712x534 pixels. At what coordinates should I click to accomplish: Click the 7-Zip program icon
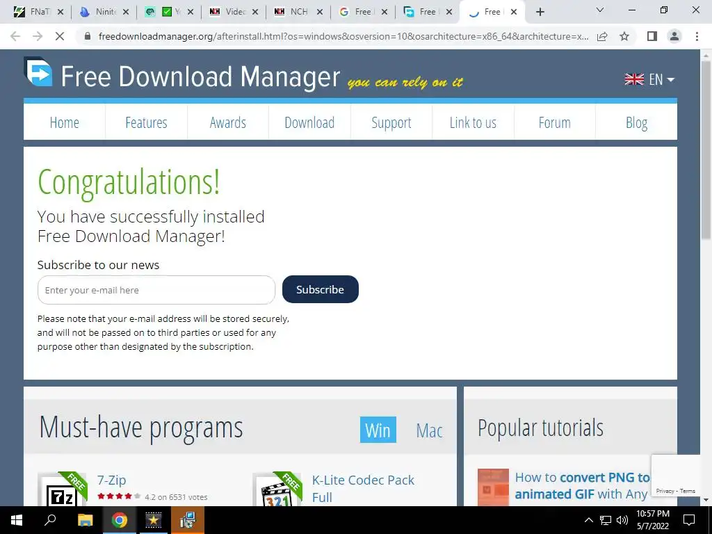click(x=62, y=489)
